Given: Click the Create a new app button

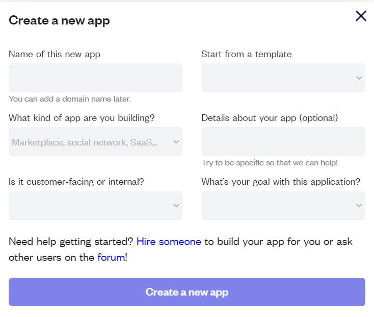Looking at the screenshot, I should click(x=187, y=292).
